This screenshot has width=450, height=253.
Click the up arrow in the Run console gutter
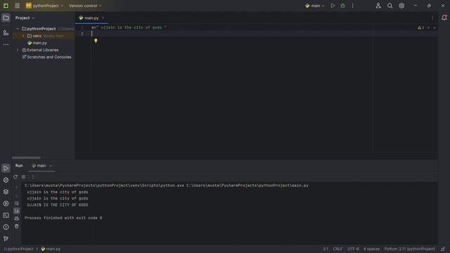tap(17, 188)
